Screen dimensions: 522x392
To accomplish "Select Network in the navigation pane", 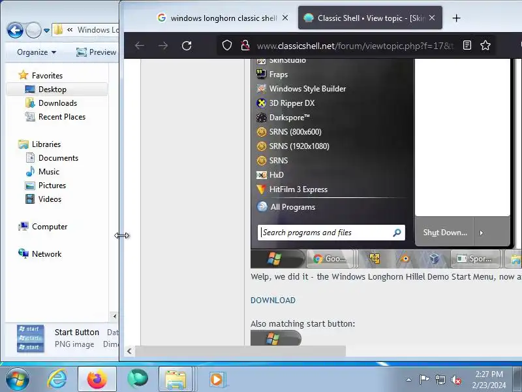I will pyautogui.click(x=46, y=254).
